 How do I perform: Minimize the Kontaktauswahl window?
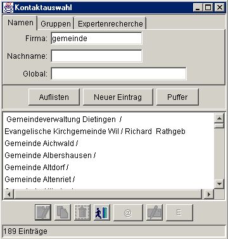198,8
